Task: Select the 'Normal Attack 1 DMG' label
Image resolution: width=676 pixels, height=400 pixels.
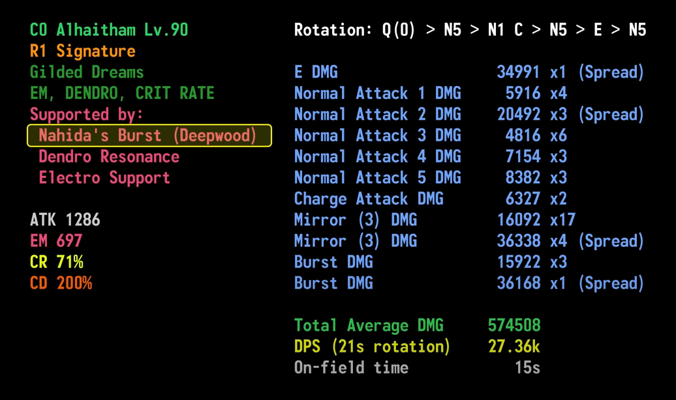Action: (x=377, y=93)
